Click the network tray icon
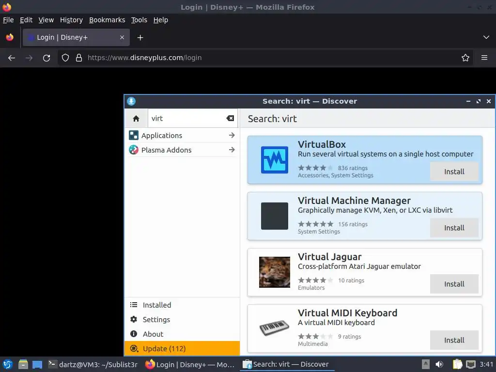496x372 pixels. point(471,364)
